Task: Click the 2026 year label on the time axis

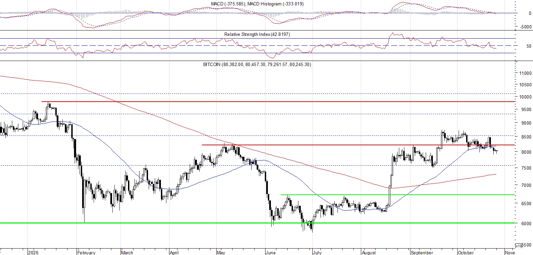Action: click(33, 253)
